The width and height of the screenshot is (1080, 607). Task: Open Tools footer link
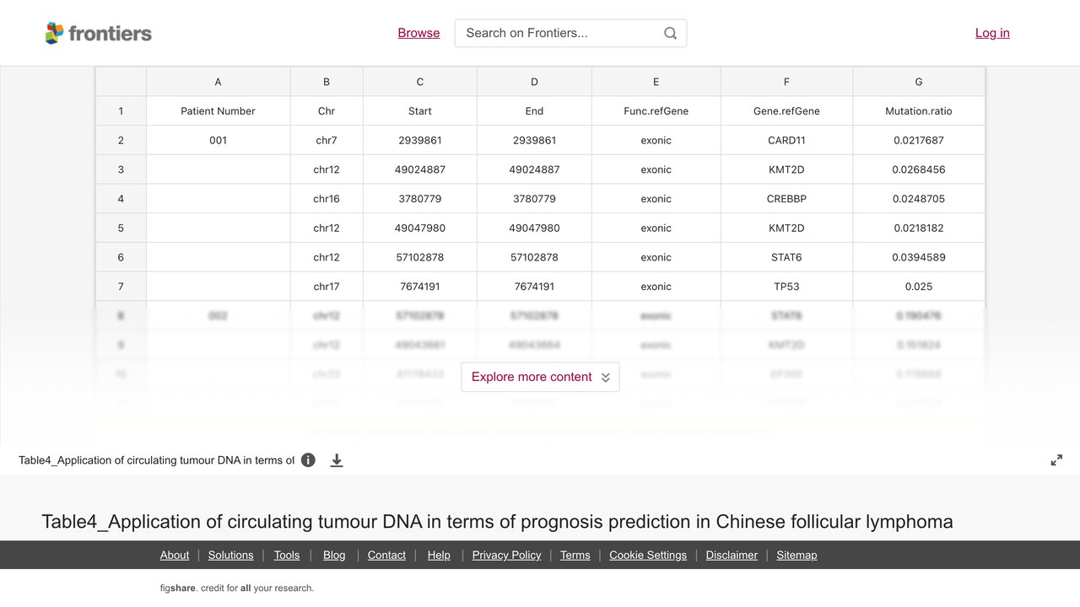tap(287, 555)
